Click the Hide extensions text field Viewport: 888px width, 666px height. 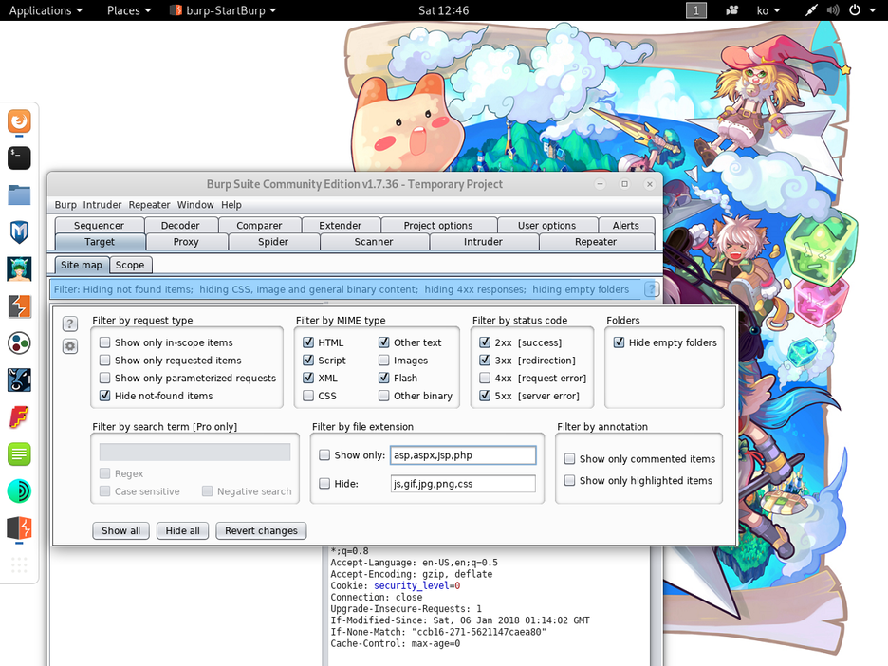point(463,484)
